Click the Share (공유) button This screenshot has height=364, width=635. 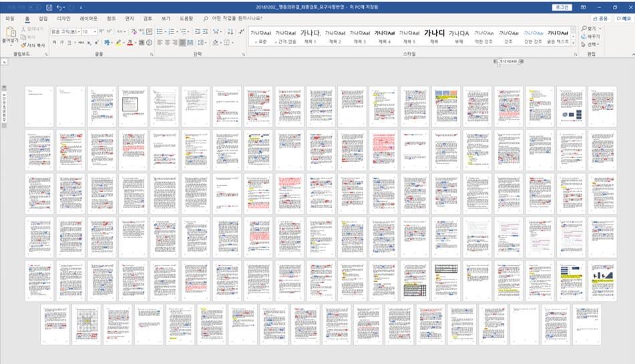coord(600,19)
